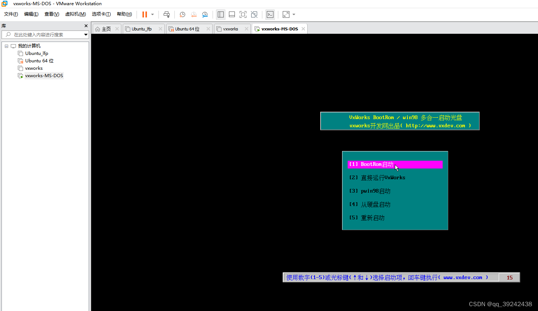
Task: Collapse the 我的计算机 tree node
Action: pyautogui.click(x=6, y=46)
